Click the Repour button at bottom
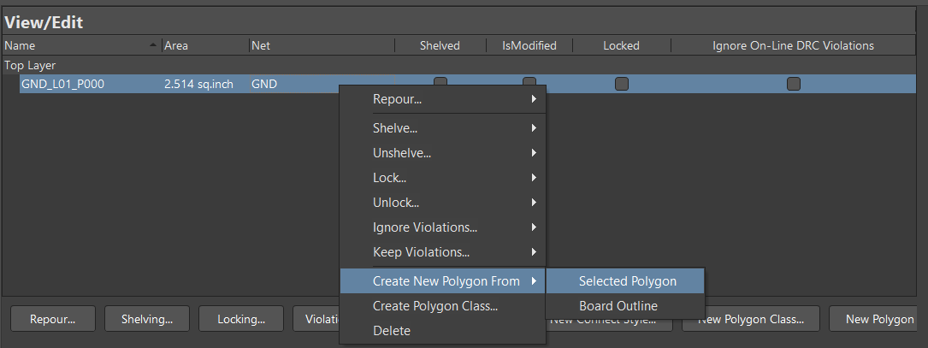Screen dimensions: 928x348 coord(53,319)
